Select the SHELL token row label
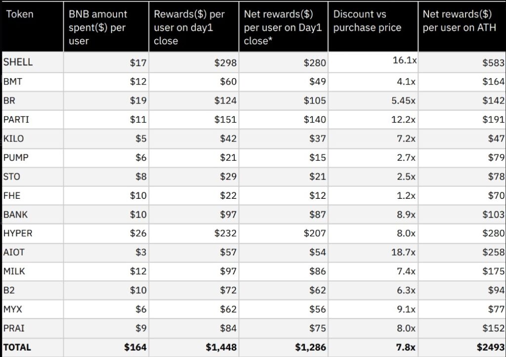 click(18, 62)
